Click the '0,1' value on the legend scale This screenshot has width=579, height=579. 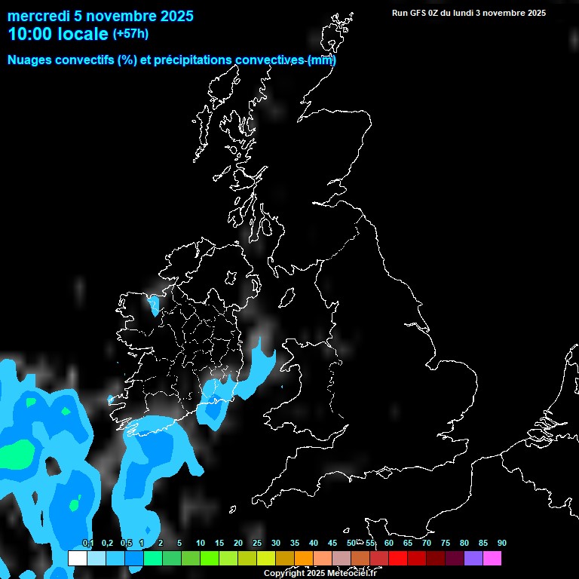(x=88, y=543)
